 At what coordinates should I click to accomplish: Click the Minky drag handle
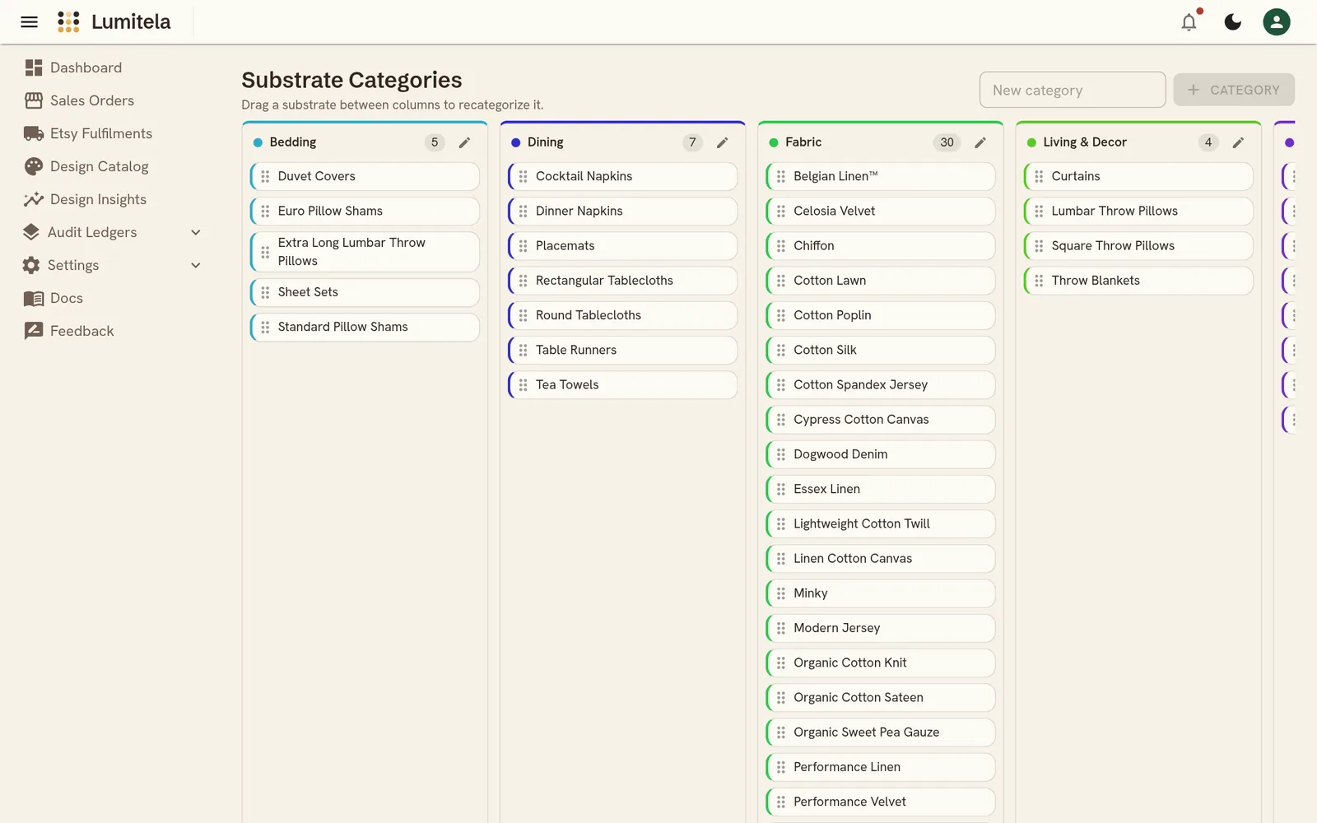point(781,593)
